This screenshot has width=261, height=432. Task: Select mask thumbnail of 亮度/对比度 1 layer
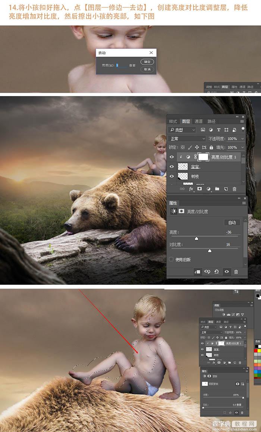[203, 157]
